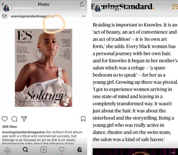This screenshot has width=178, height=155.
Task: Open the Solange ES Magazine cover photo
Action: (x=44, y=68)
